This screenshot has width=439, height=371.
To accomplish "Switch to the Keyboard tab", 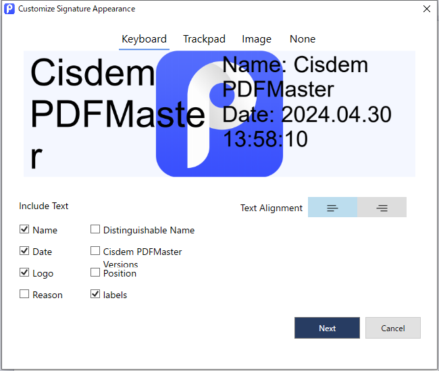I will click(x=144, y=39).
